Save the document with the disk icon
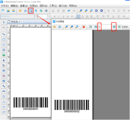This screenshot has width=130, height=120. pyautogui.click(x=13, y=11)
